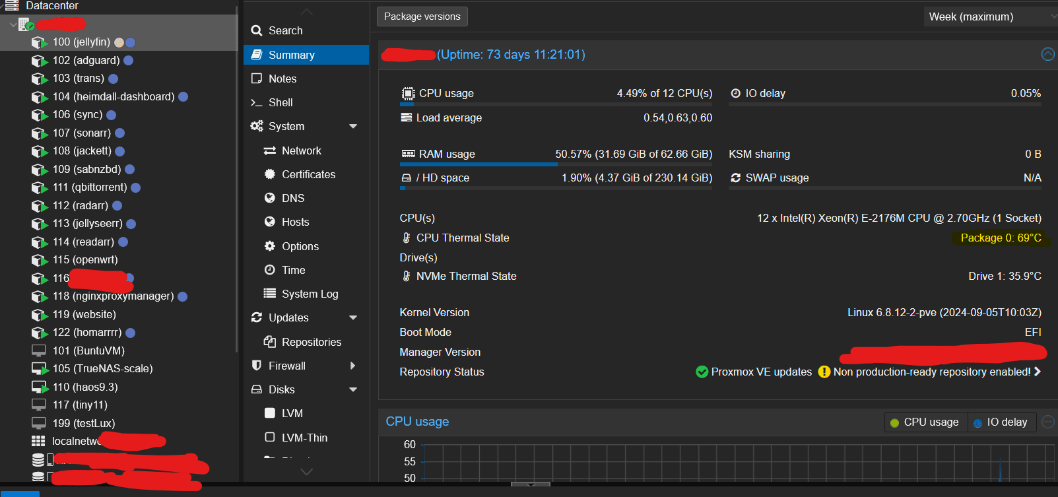Open the LVM menu item

306,413
